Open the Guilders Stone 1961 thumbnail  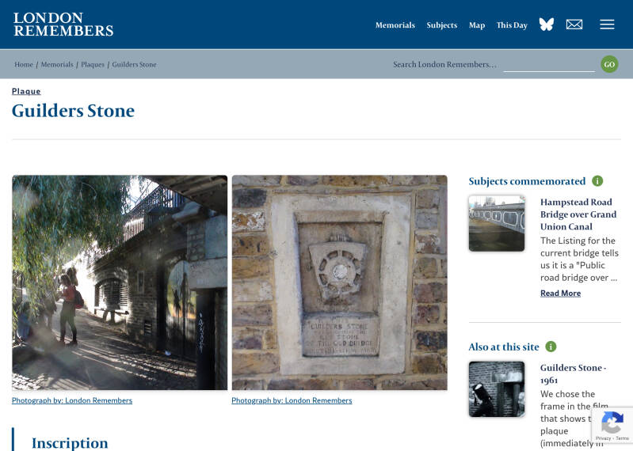click(x=497, y=389)
